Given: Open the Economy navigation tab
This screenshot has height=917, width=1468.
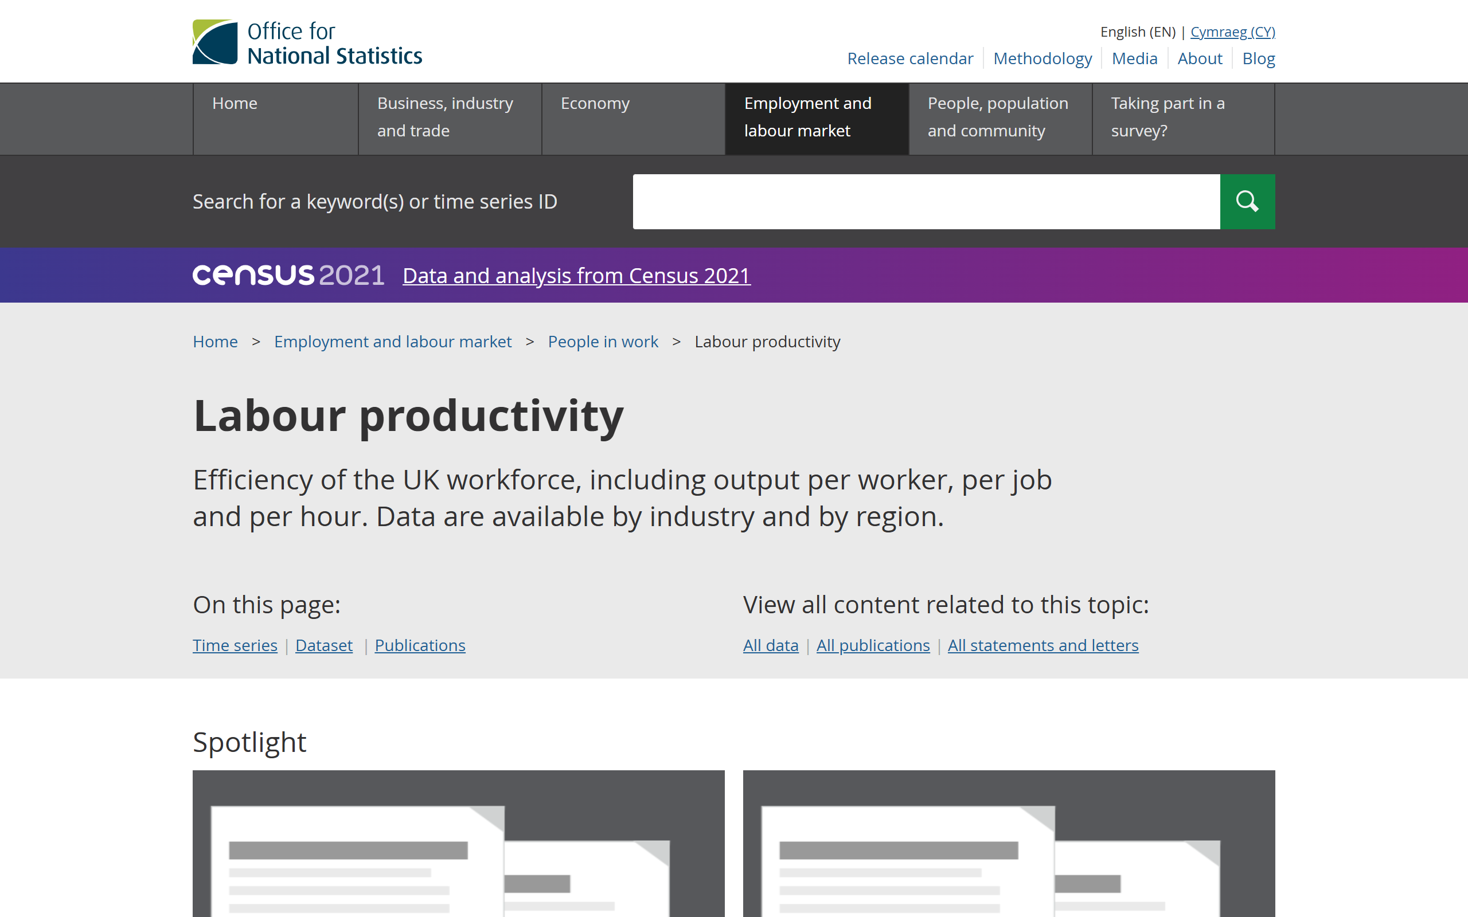Looking at the screenshot, I should pos(633,119).
